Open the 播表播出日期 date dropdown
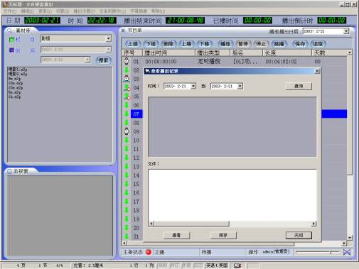Screen dimensions: 359x269 (x=346, y=31)
